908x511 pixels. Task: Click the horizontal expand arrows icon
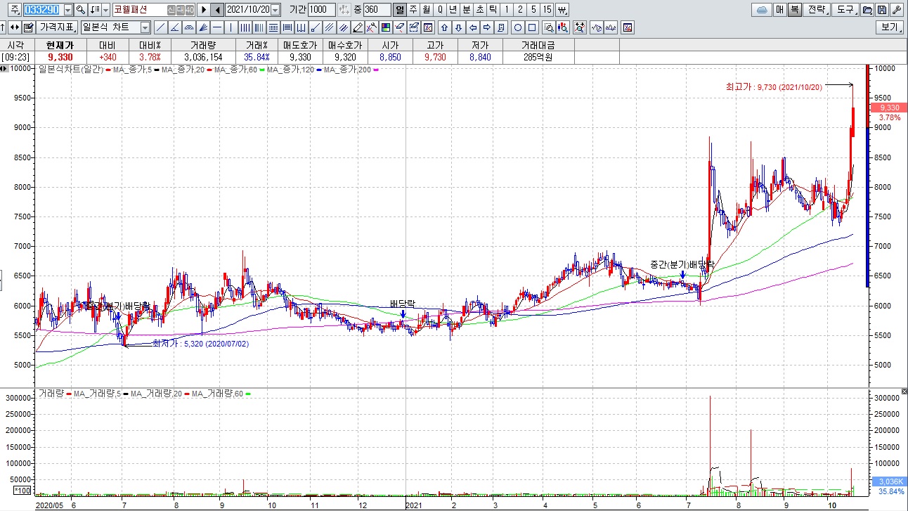click(15, 27)
